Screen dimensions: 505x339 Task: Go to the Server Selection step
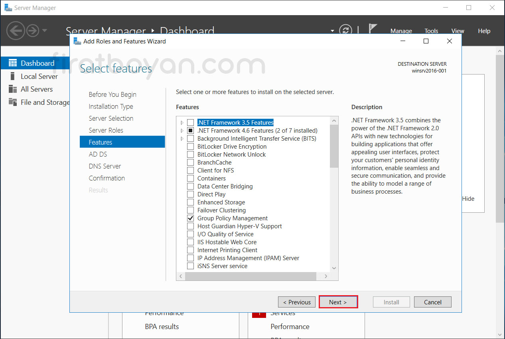(x=111, y=118)
